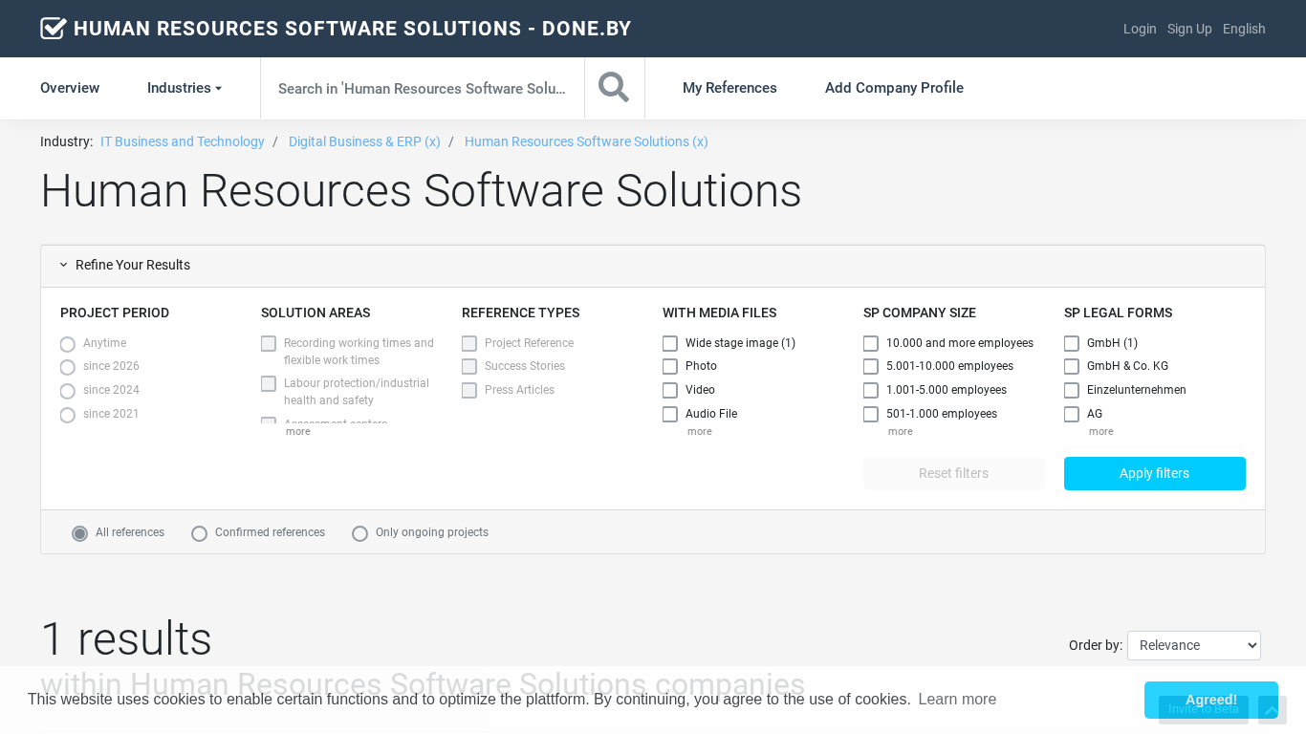
Task: Collapse the Refine Your Results chevron
Action: [x=64, y=266]
